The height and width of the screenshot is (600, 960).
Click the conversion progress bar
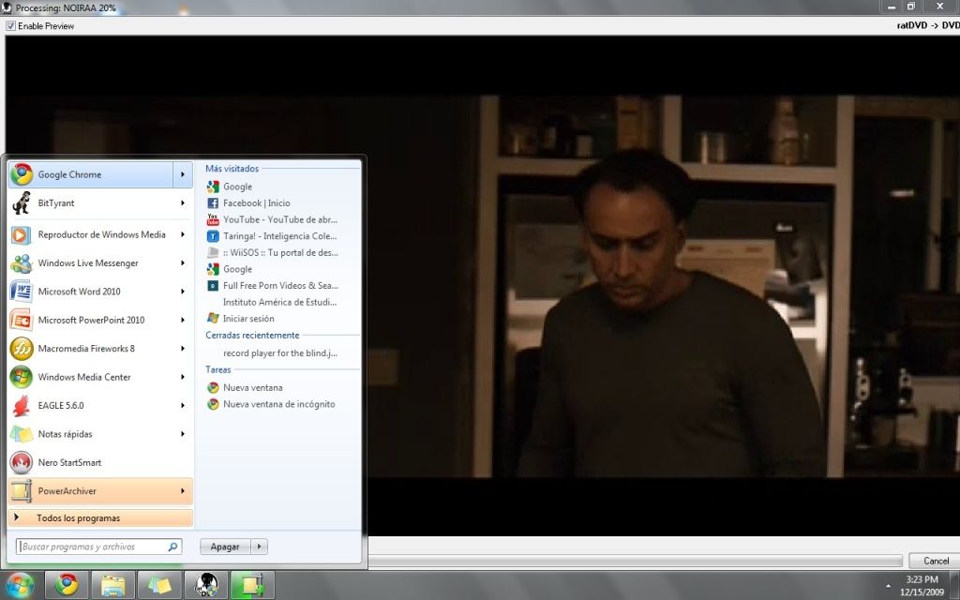coord(635,561)
